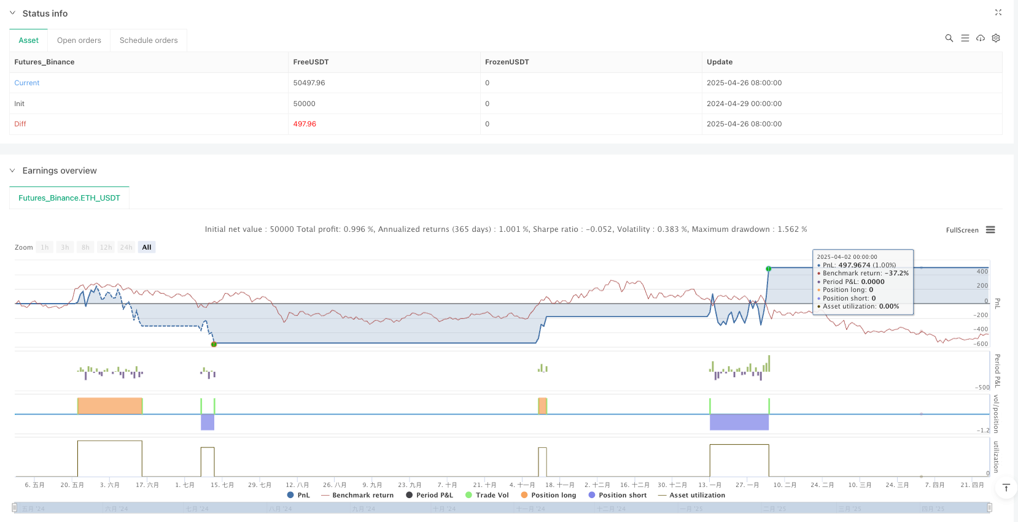Toggle the Position long legend
1018x522 pixels.
(x=548, y=495)
